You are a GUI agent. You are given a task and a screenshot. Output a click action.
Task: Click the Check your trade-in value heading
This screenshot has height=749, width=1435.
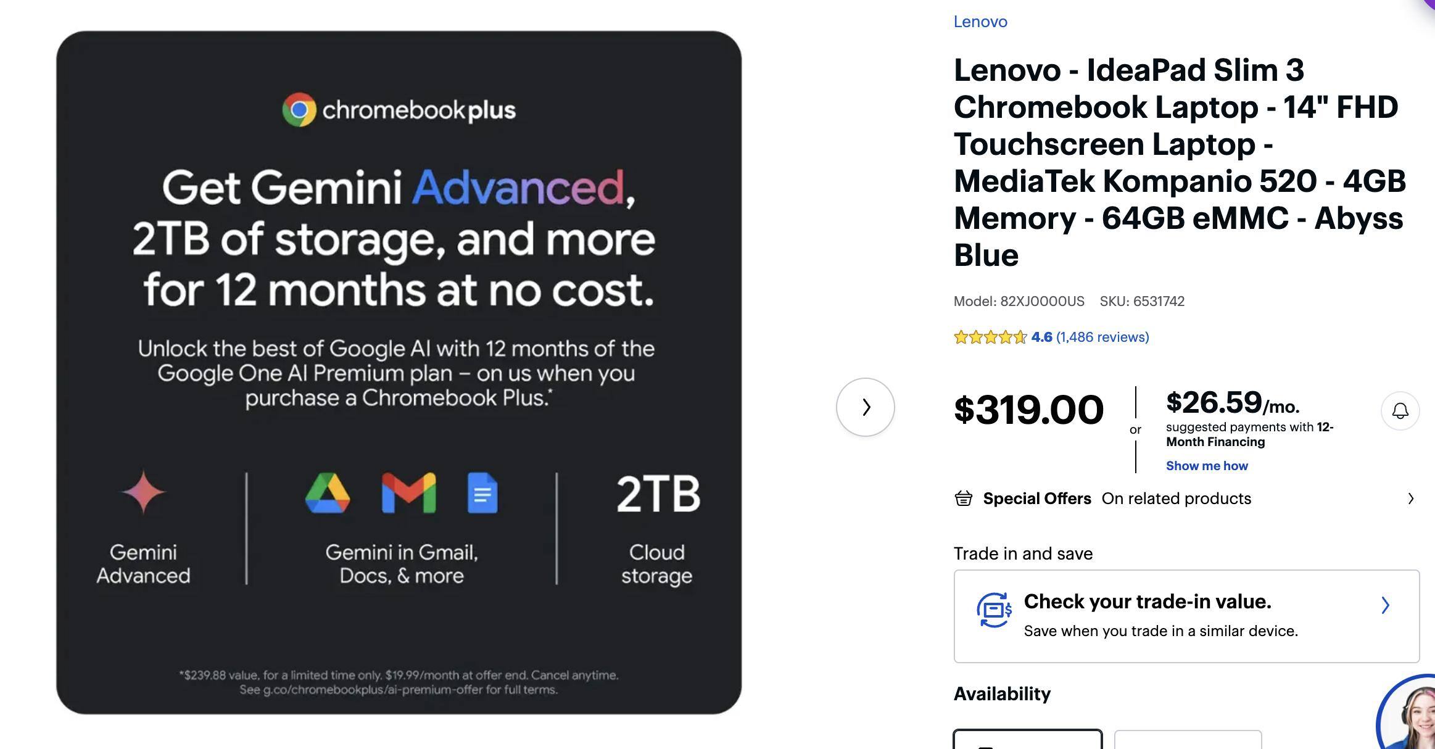coord(1148,602)
